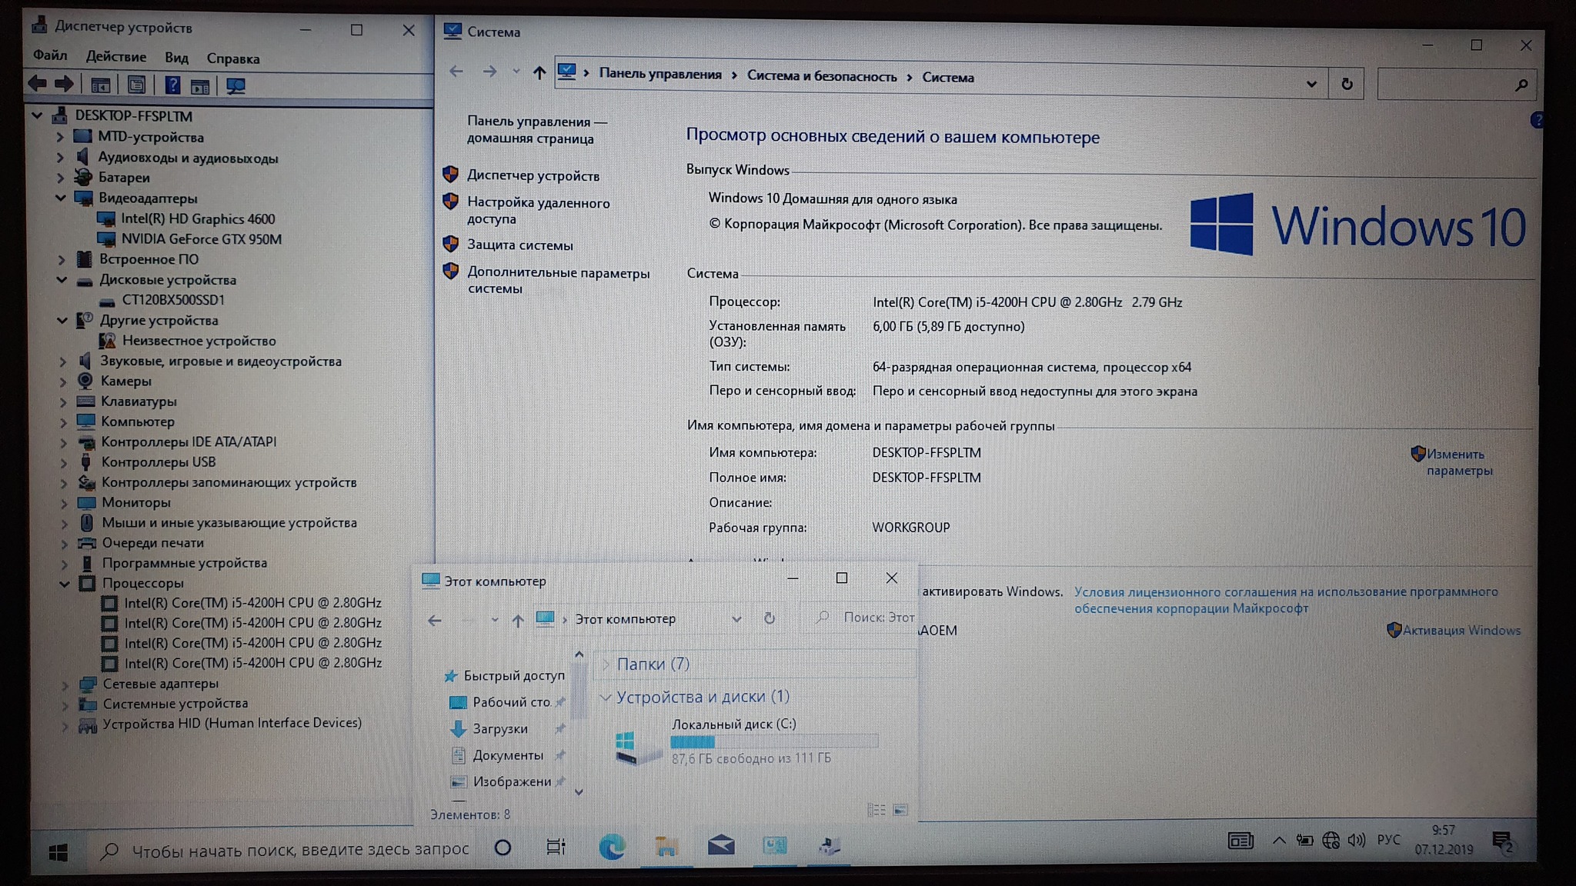Open the Действие menu

pos(115,57)
